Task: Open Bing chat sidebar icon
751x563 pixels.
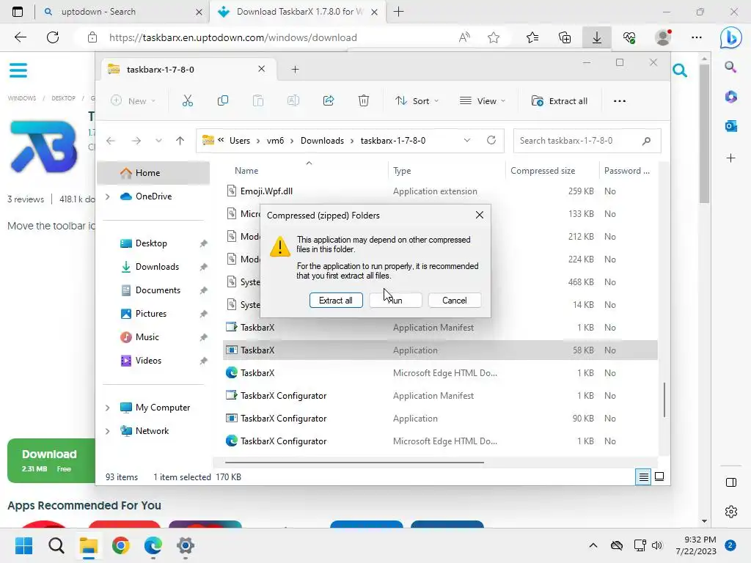Action: tap(731, 38)
